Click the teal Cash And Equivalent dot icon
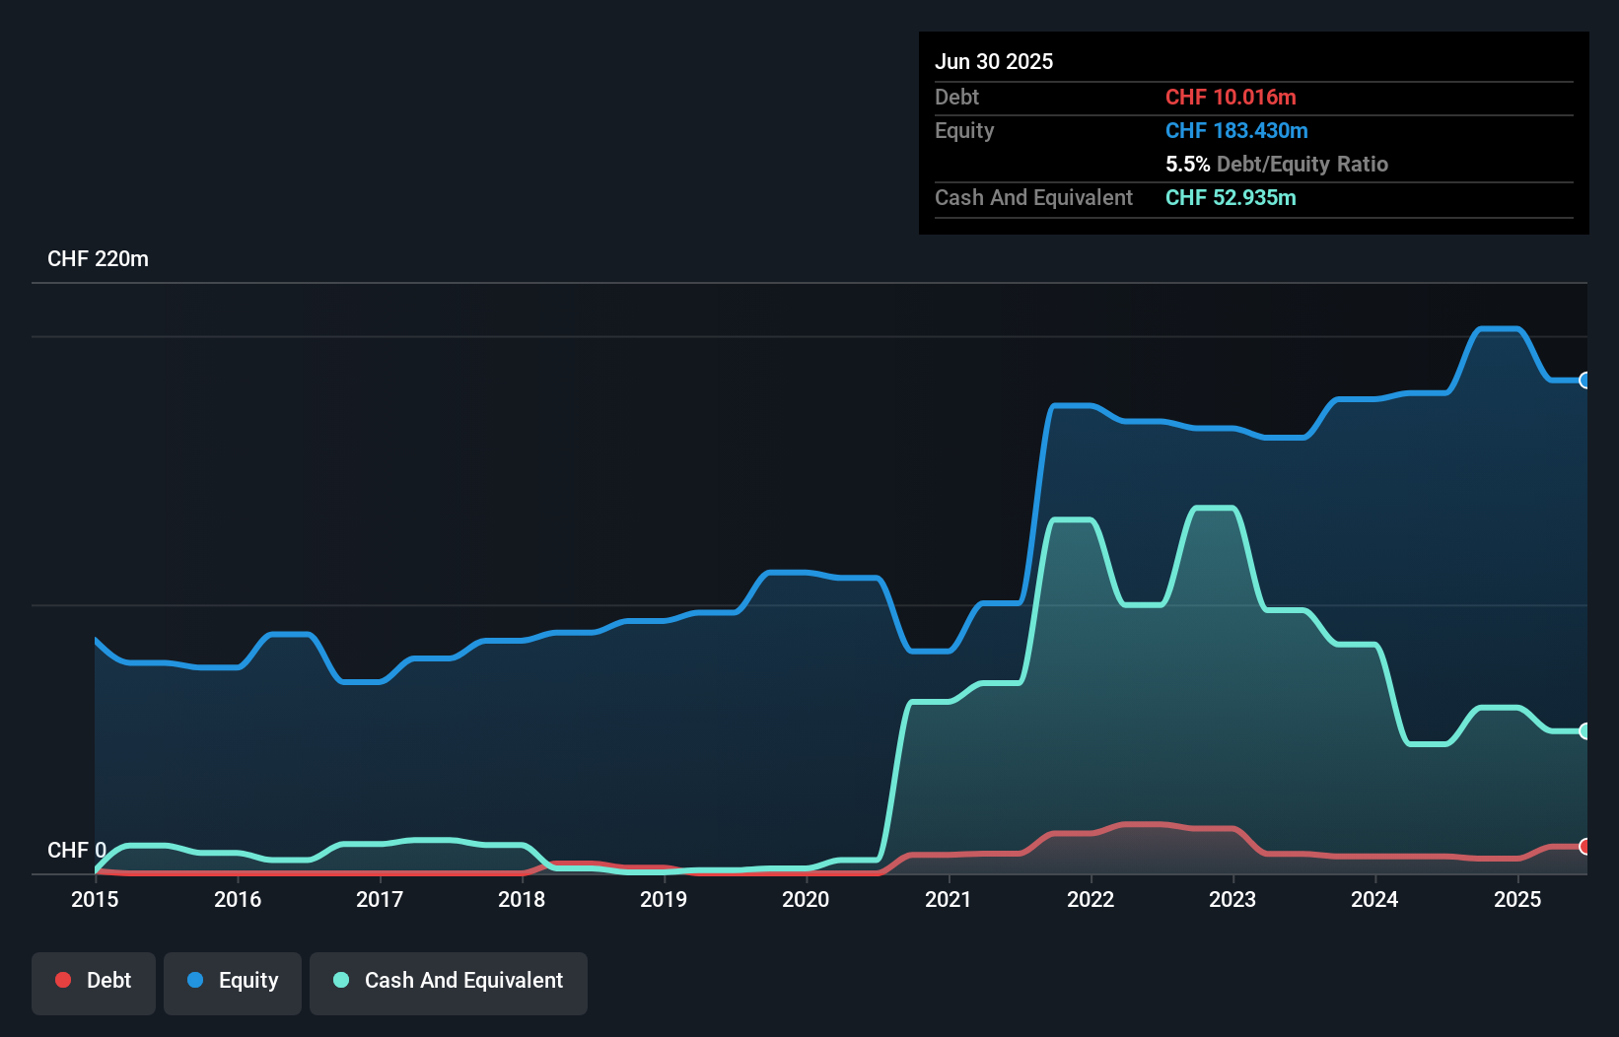The height and width of the screenshot is (1037, 1619). click(340, 980)
